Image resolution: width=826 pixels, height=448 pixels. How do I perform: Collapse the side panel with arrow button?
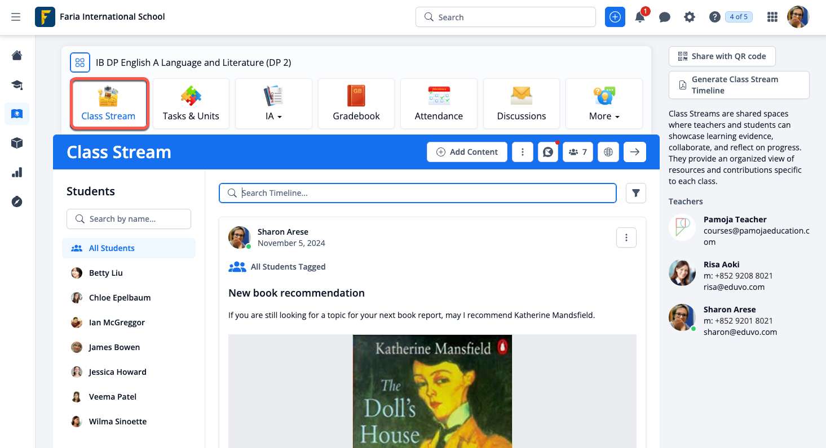click(635, 152)
